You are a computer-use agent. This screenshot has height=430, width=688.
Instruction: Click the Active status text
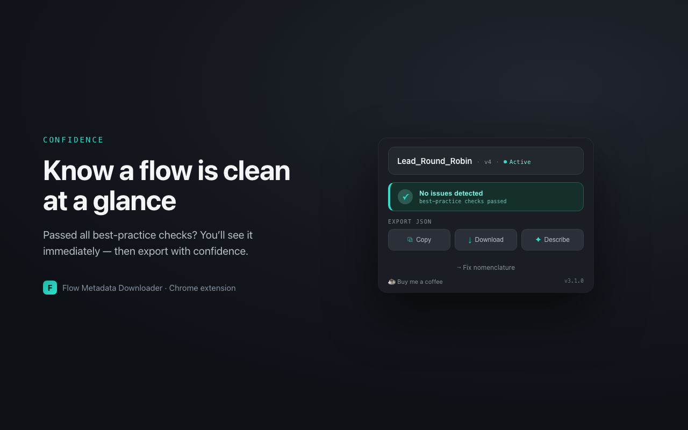coord(520,162)
